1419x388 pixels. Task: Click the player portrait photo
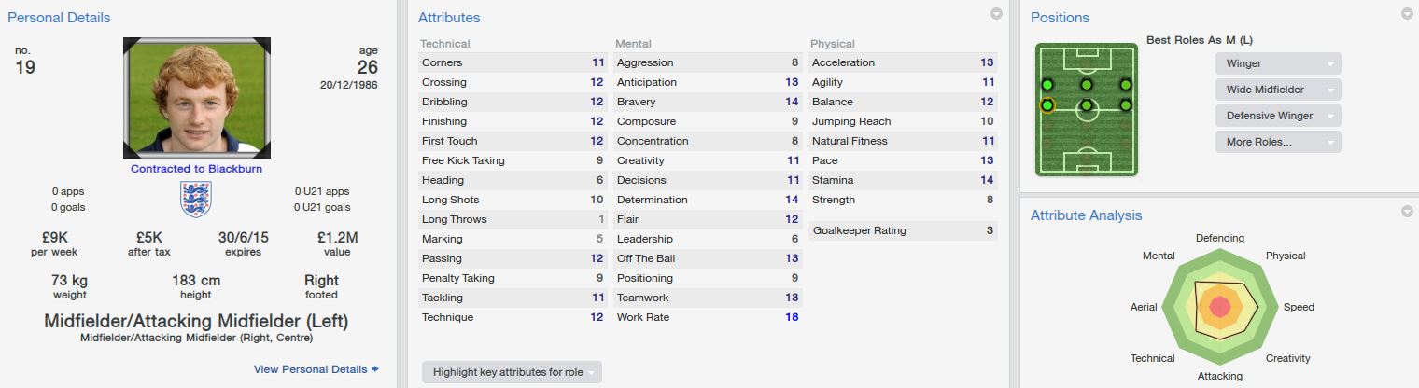(196, 98)
